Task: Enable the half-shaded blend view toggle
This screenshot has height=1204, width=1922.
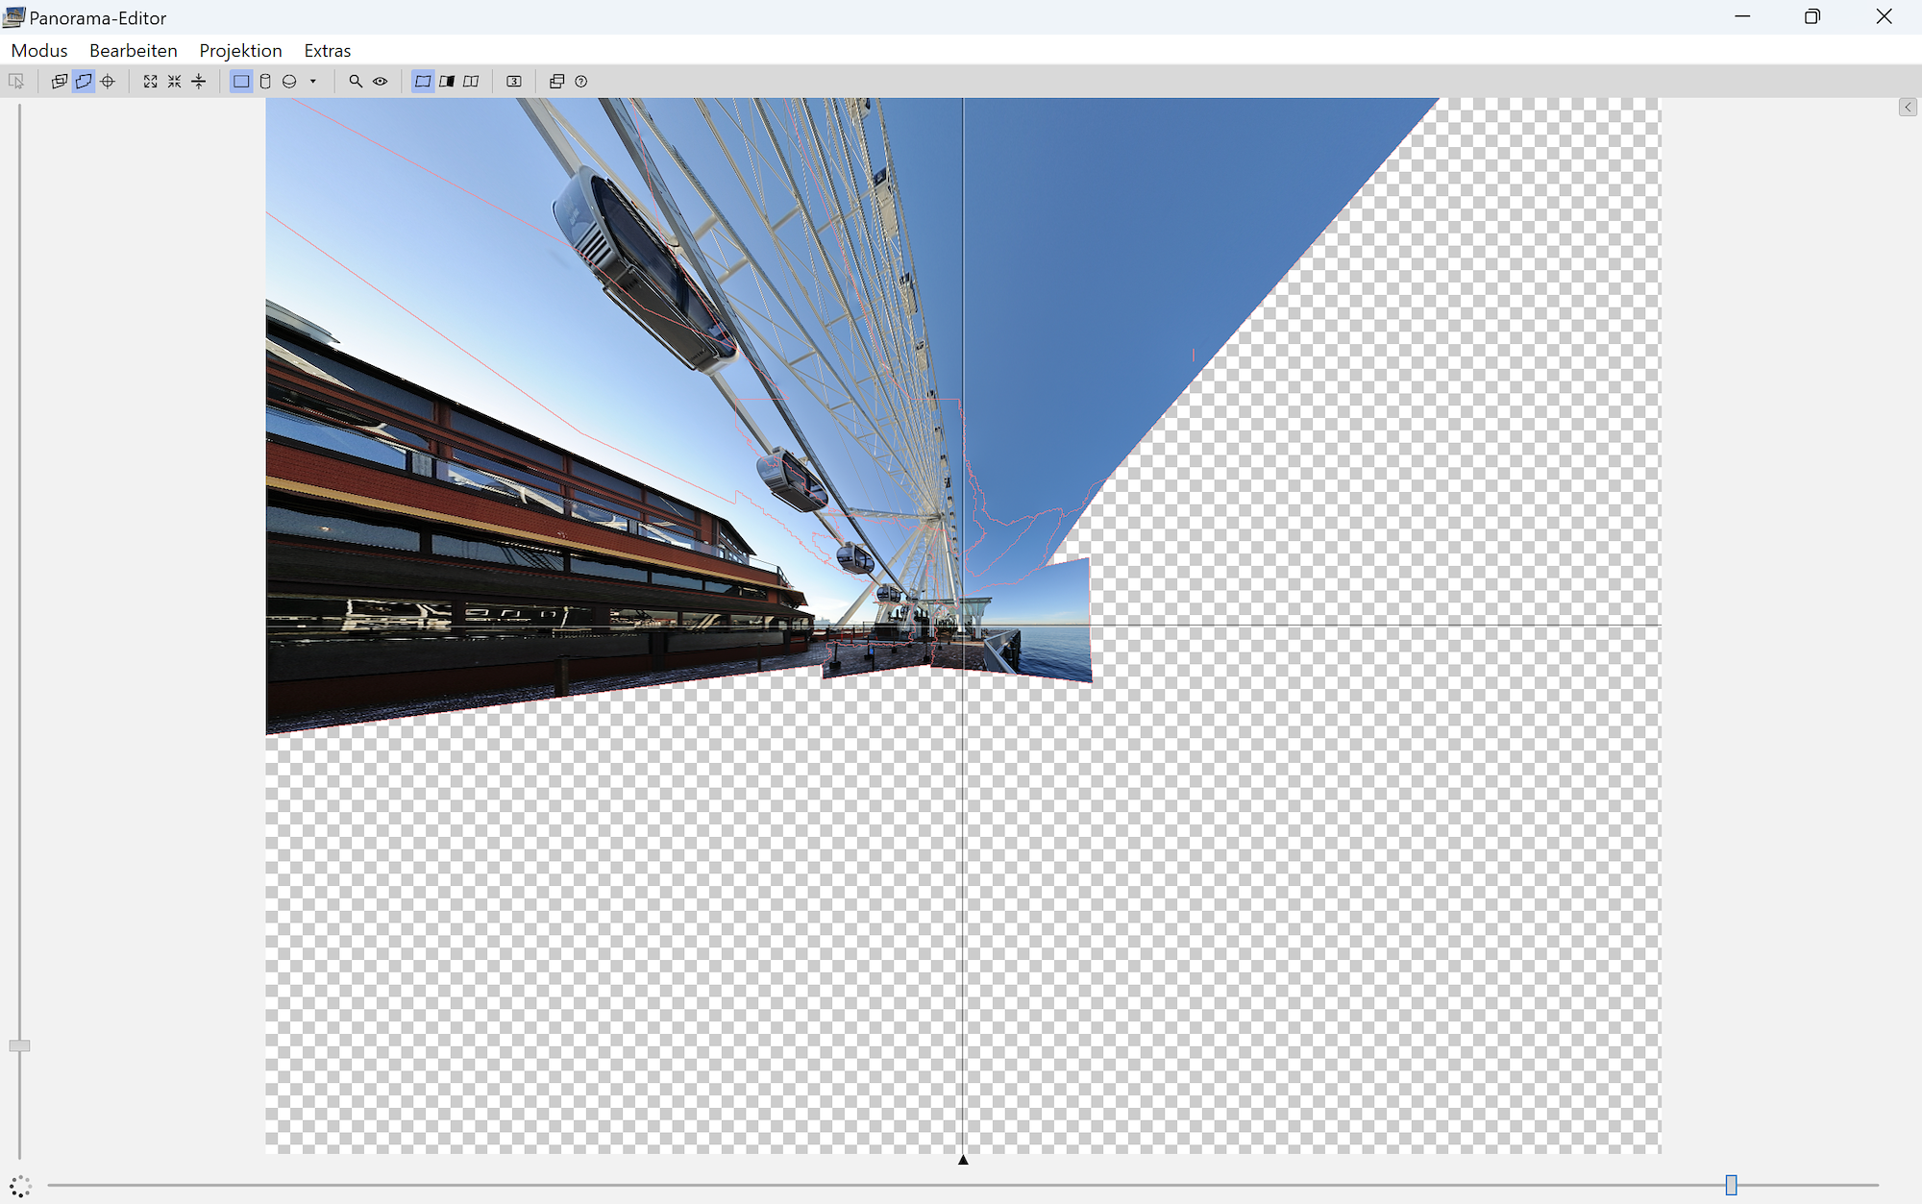Action: [x=447, y=82]
